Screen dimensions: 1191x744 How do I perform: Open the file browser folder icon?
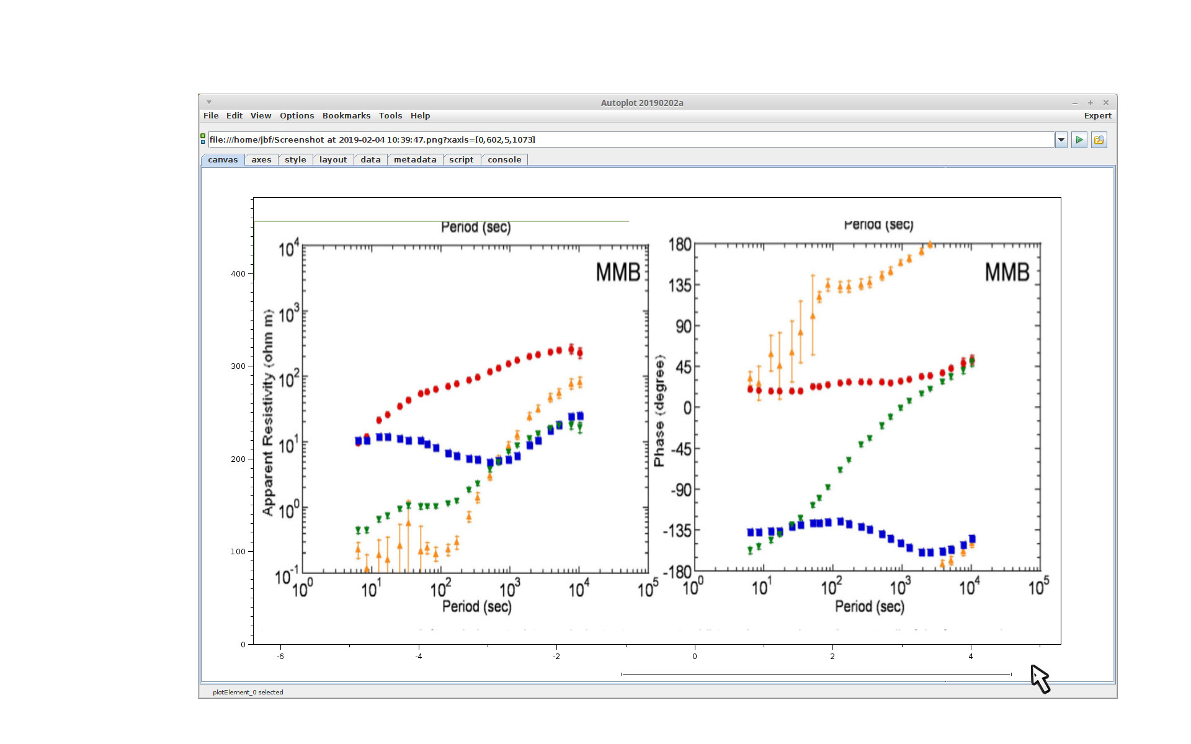point(1099,140)
